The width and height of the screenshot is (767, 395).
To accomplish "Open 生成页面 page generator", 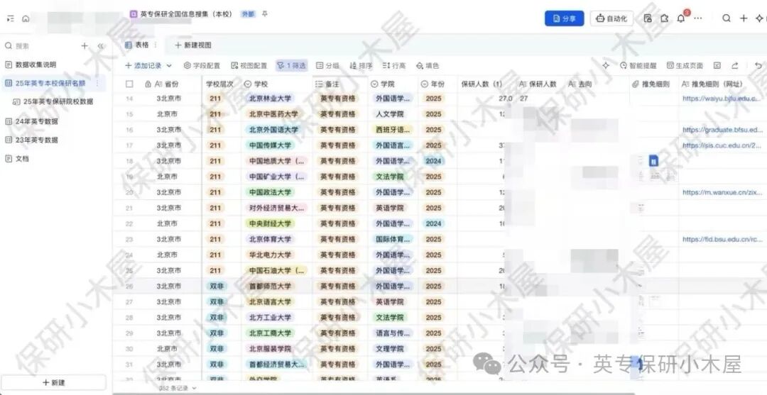I will [685, 65].
